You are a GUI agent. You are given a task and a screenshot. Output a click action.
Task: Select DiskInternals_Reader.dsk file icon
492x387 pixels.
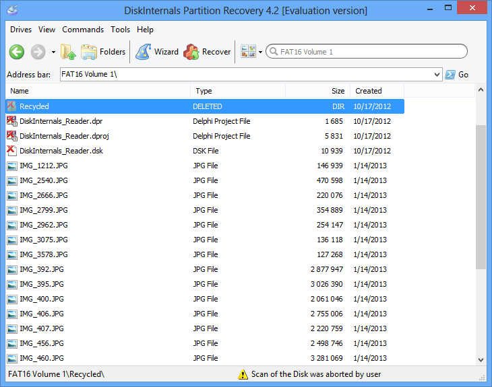11,151
